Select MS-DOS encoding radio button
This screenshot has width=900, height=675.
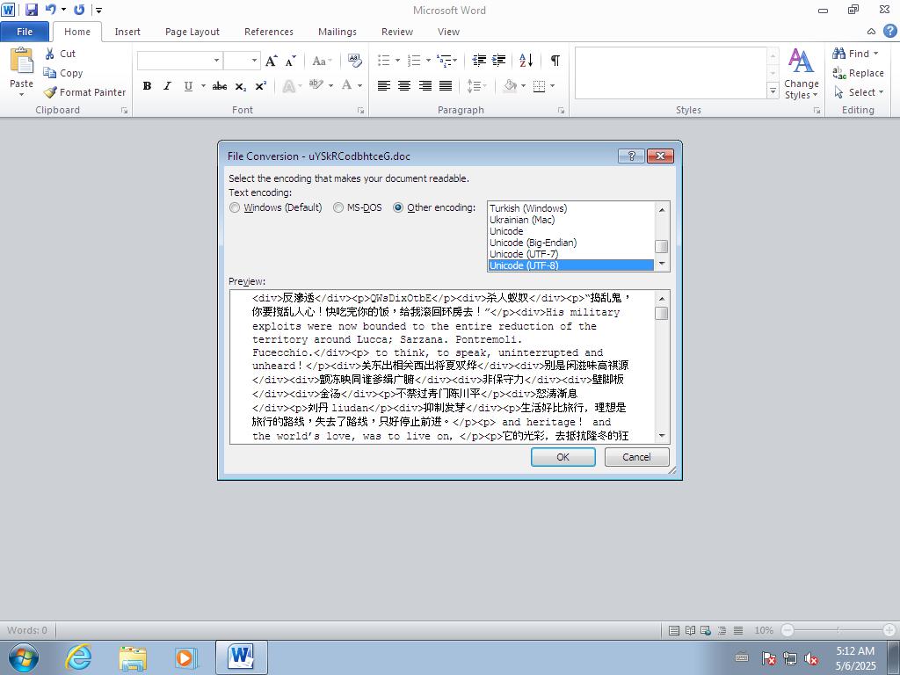[x=338, y=207]
